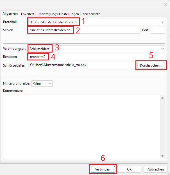The height and width of the screenshot is (175, 170).
Task: Click the comments scrollbar down arrow
Action: click(x=162, y=156)
